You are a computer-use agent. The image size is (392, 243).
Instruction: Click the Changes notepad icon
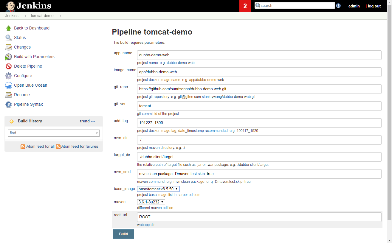pos(8,47)
